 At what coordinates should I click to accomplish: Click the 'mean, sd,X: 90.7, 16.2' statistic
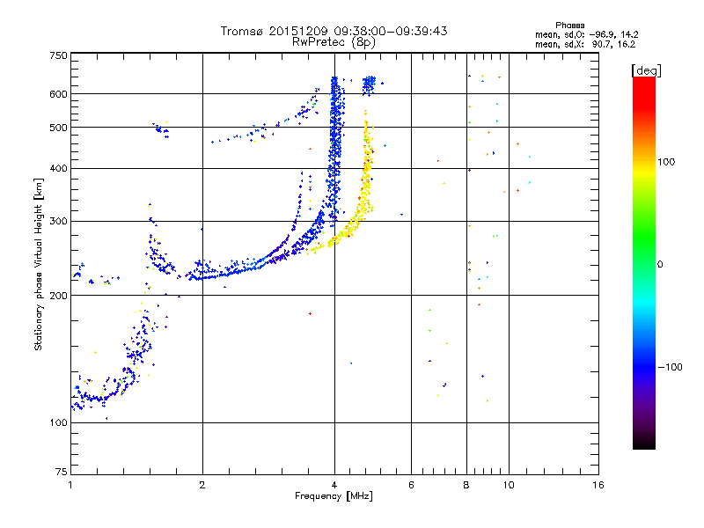coord(585,45)
